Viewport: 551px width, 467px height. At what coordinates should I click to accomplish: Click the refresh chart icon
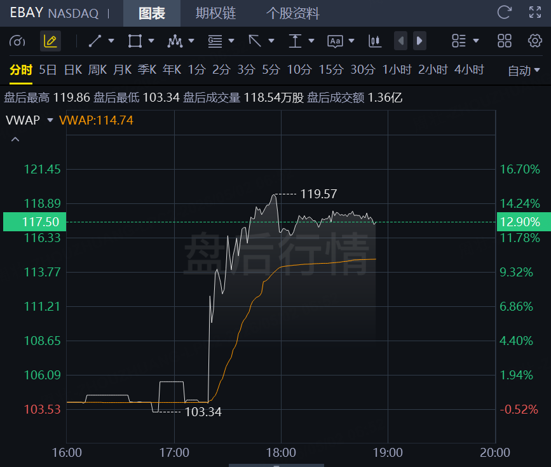point(504,12)
